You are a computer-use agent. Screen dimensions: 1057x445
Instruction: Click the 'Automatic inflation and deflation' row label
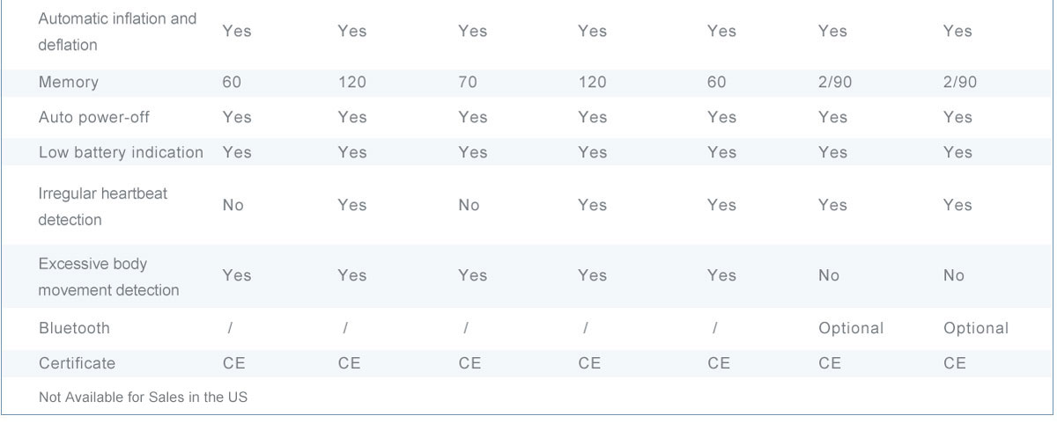[x=117, y=31]
